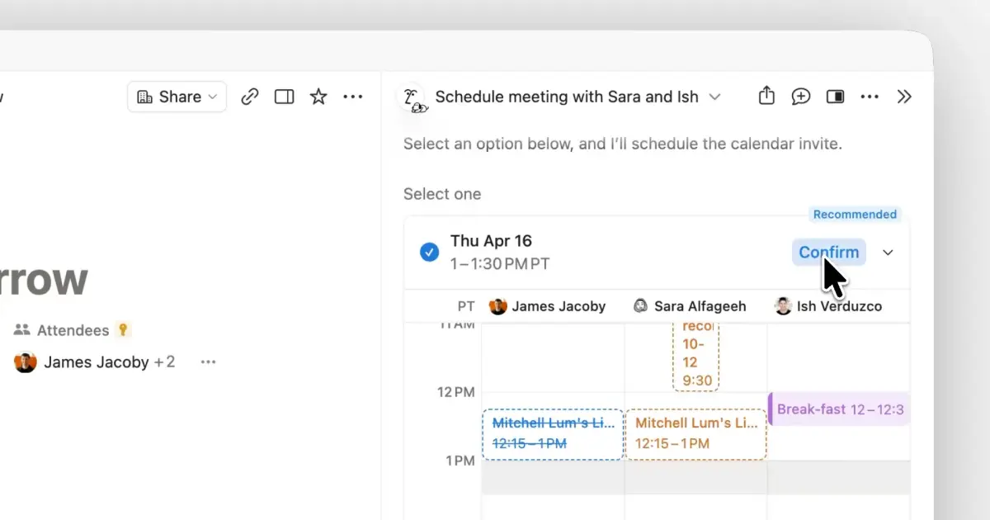The height and width of the screenshot is (520, 990).
Task: Open the side peek layout icon
Action: 284,97
